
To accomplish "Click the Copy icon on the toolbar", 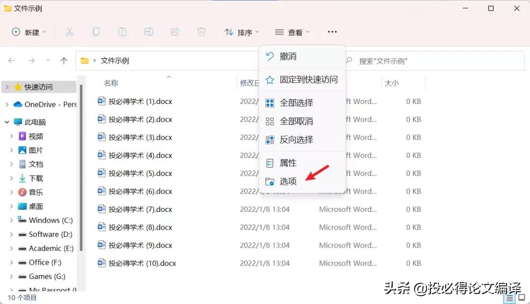I will click(x=96, y=31).
